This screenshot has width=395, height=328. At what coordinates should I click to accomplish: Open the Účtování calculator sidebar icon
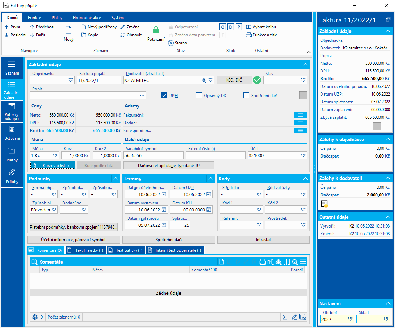click(x=12, y=129)
